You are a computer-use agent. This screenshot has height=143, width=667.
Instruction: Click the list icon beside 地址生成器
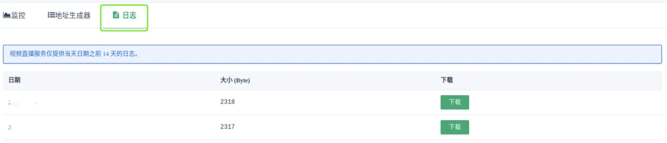(x=51, y=15)
